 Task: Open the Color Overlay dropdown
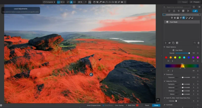click(x=121, y=105)
